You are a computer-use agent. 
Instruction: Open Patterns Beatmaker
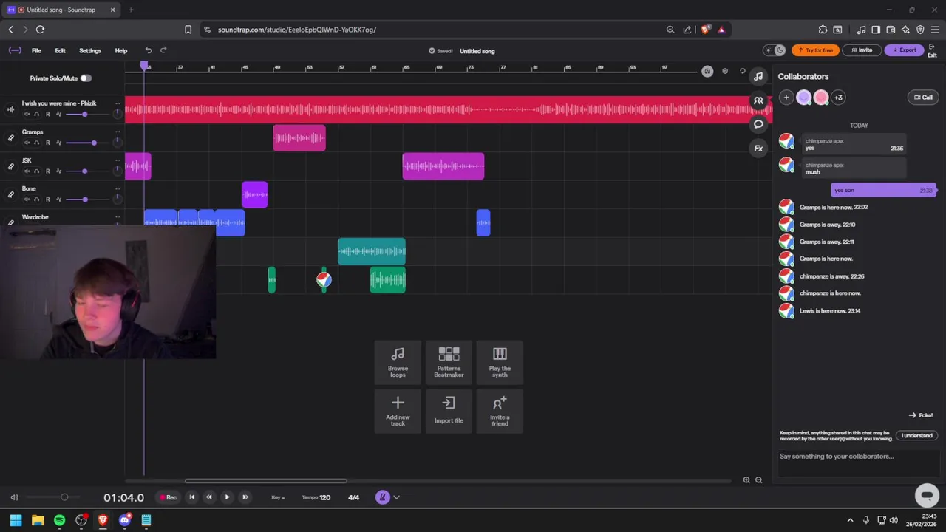tap(449, 362)
